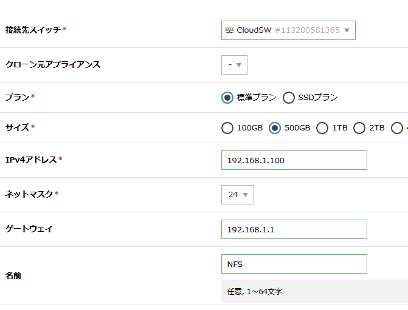The width and height of the screenshot is (408, 310).
Task: Click the サイズ label
Action: point(18,127)
